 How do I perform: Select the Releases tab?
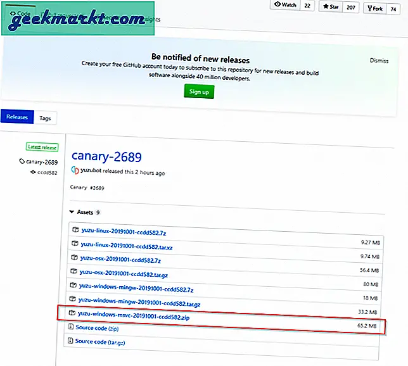click(17, 118)
